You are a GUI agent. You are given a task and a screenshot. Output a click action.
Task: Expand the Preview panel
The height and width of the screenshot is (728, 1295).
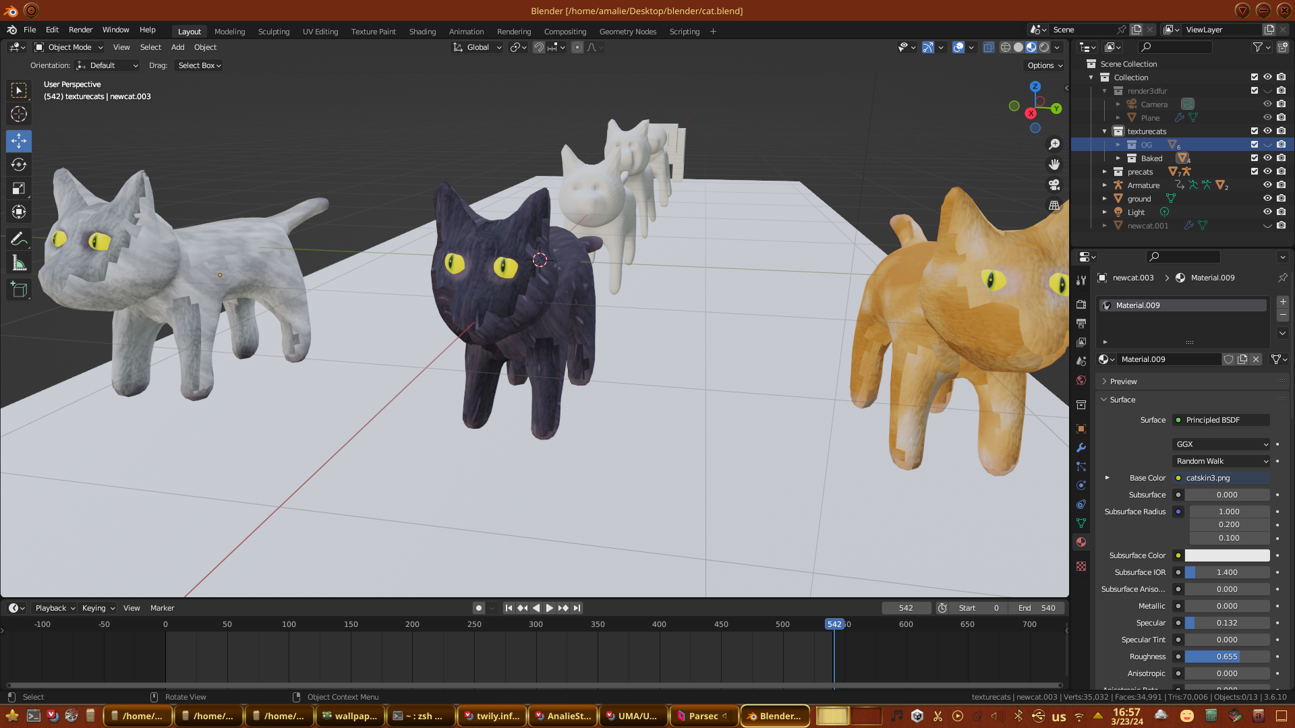coord(1123,382)
